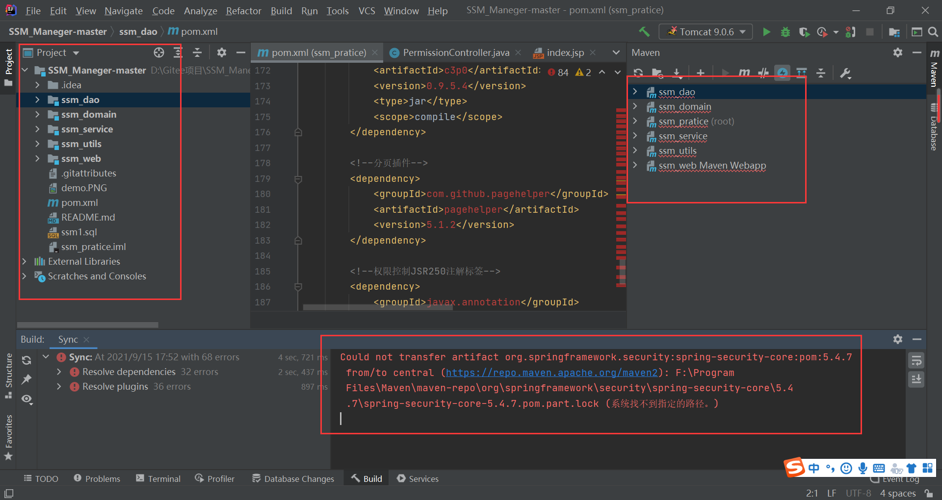Screen dimensions: 942x500
Task: Open Maven Settings wrench icon
Action: click(845, 73)
